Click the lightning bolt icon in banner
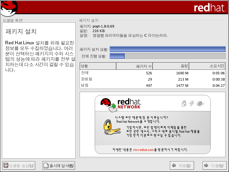 (191, 104)
